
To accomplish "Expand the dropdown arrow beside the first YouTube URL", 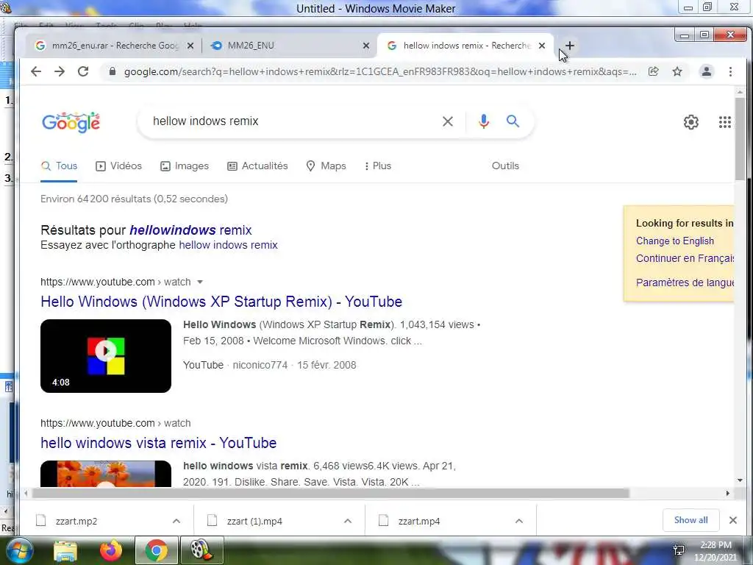I will pos(200,282).
